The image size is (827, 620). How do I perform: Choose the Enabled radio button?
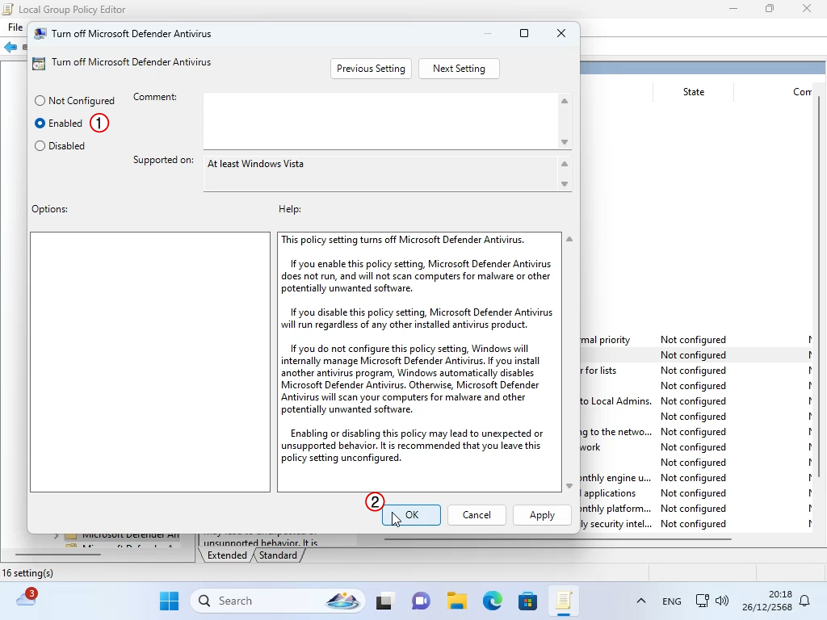pyautogui.click(x=40, y=124)
